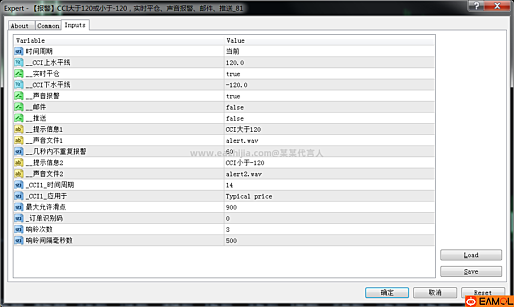The height and width of the screenshot is (307, 514).
Task: Select the -120.0 value for CCI下水平线
Action: [x=236, y=85]
